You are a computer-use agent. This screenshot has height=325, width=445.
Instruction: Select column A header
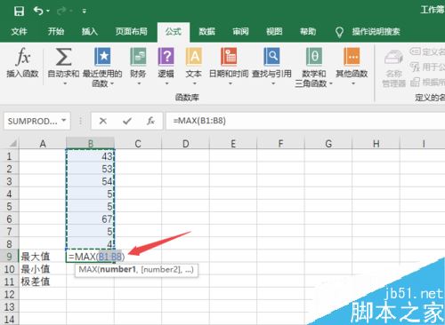(x=43, y=144)
